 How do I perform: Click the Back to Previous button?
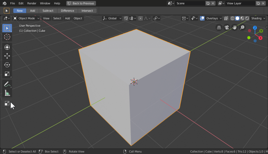[x=81, y=3]
